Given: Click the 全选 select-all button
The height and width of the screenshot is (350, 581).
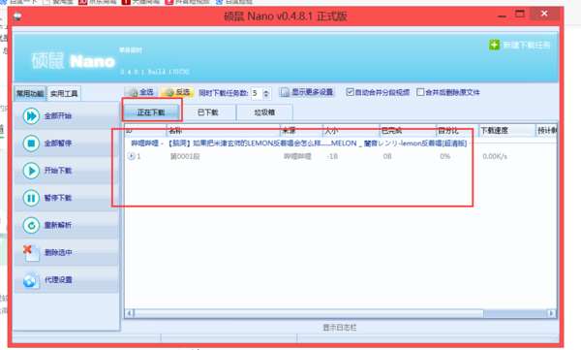Looking at the screenshot, I should coord(140,92).
